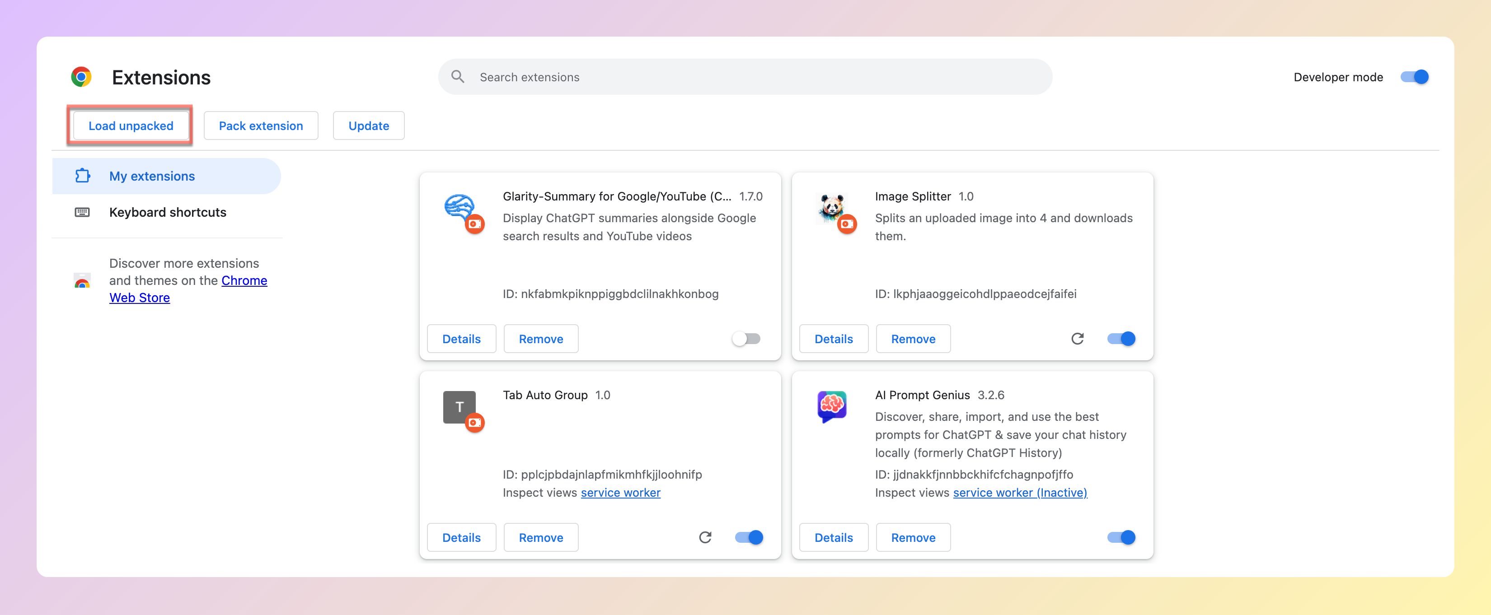Remove the AI Prompt Genius extension
Viewport: 1491px width, 615px height.
pyautogui.click(x=913, y=537)
